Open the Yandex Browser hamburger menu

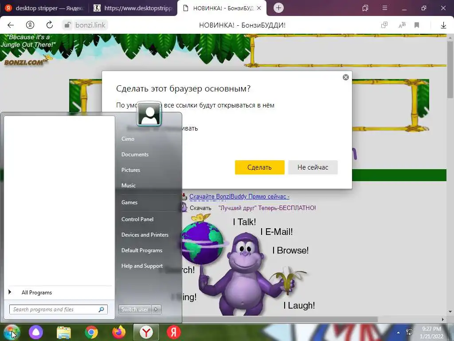pyautogui.click(x=385, y=8)
